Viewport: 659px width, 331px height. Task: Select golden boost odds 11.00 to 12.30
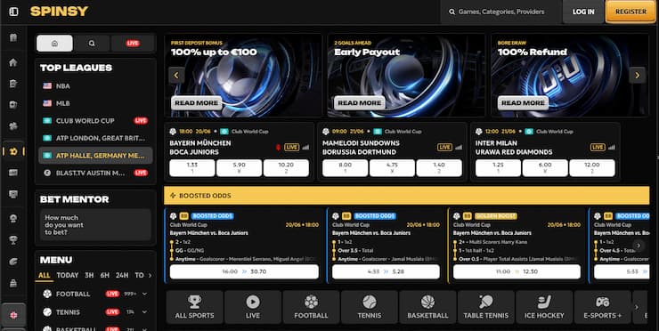point(517,271)
